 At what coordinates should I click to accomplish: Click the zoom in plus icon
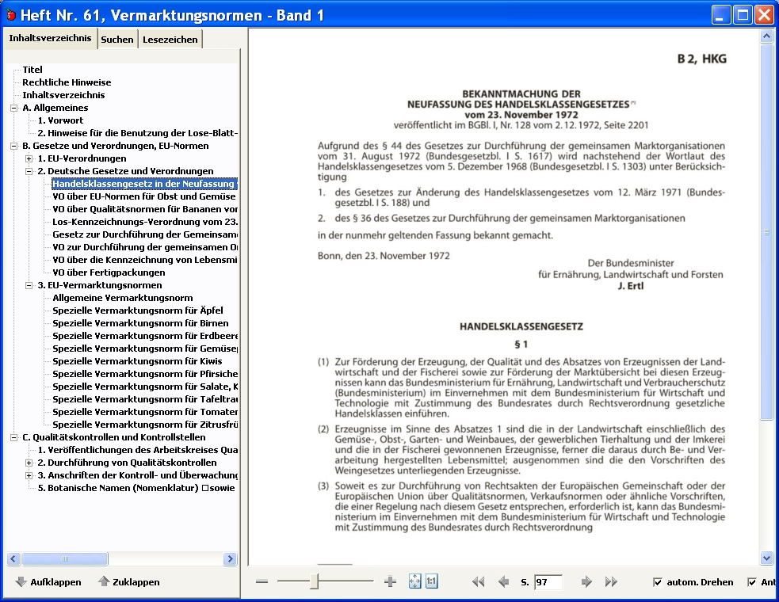point(390,581)
